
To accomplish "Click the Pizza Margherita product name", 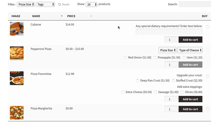I will [x=41, y=109].
